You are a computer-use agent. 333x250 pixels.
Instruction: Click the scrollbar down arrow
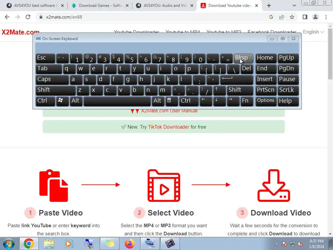(x=330, y=234)
